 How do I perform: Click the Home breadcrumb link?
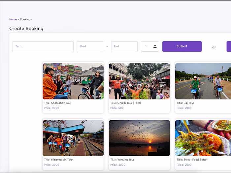tap(13, 19)
